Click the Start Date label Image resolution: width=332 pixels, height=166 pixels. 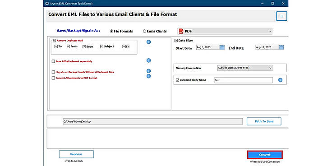pos(184,48)
